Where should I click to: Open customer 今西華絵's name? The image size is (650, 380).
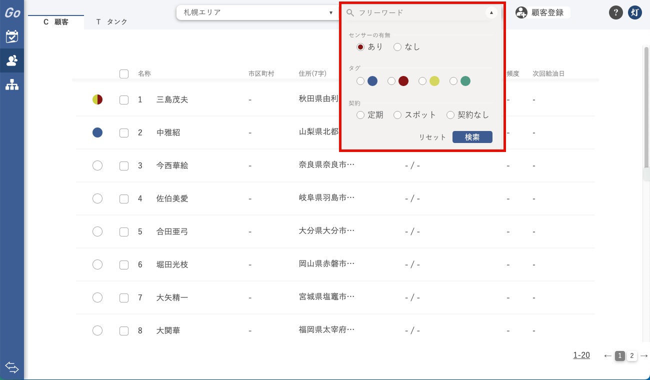(172, 165)
